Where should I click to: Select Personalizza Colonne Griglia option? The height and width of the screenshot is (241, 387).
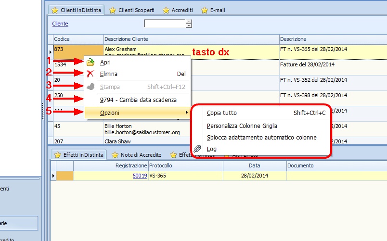coord(242,126)
